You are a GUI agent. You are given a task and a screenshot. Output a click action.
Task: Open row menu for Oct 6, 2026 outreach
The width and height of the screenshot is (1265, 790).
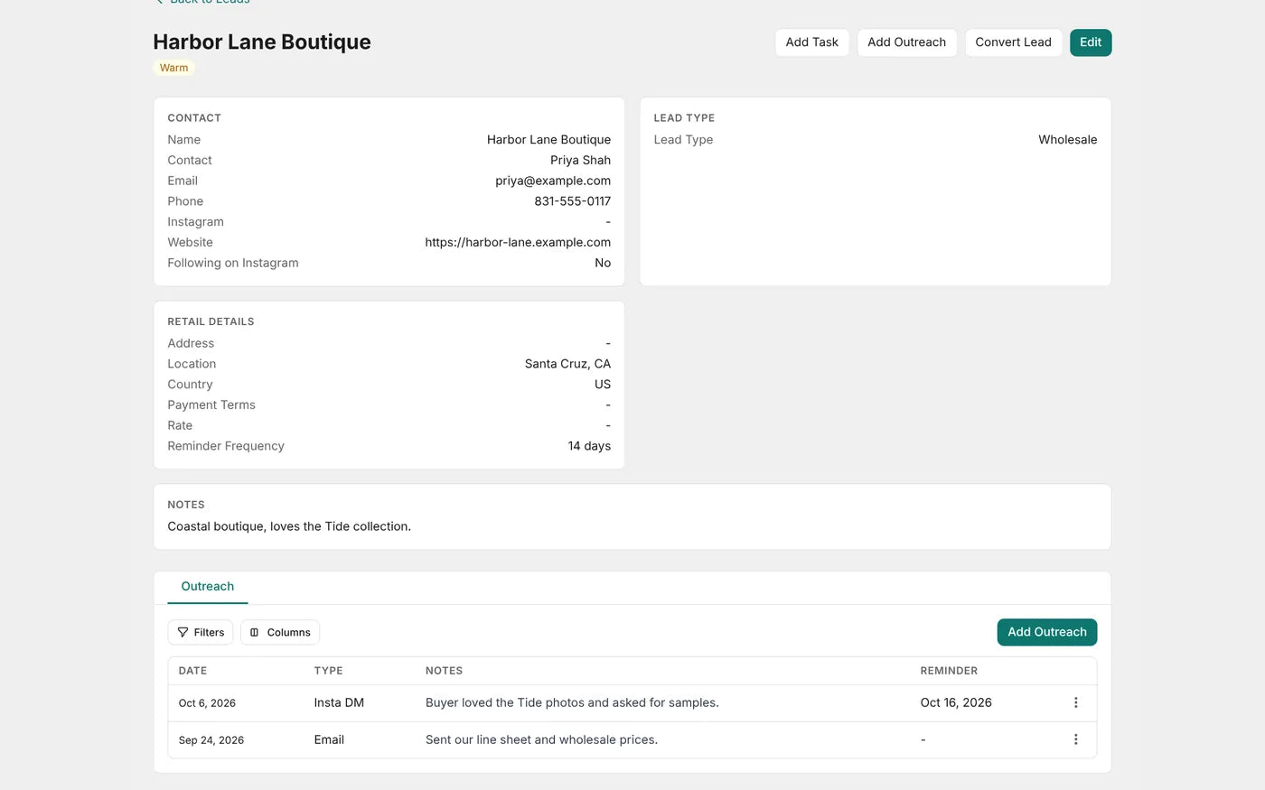1075,702
